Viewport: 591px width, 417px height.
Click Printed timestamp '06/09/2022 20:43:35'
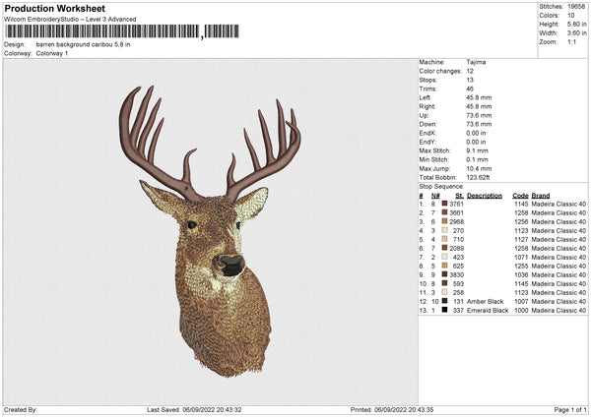[404, 410]
